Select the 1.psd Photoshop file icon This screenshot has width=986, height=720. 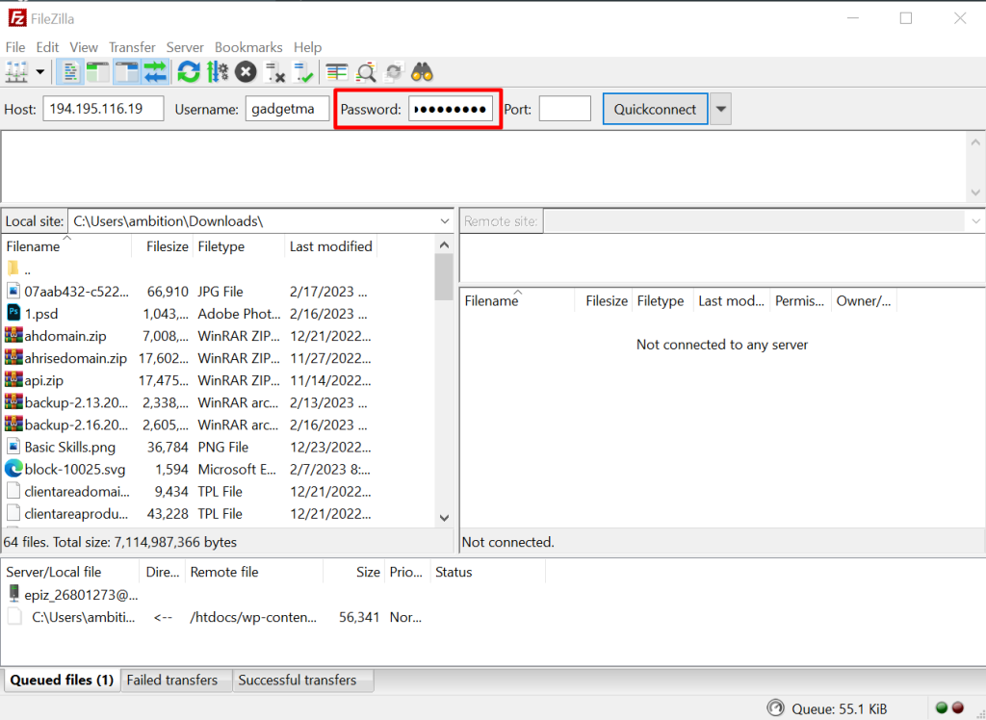click(x=13, y=313)
